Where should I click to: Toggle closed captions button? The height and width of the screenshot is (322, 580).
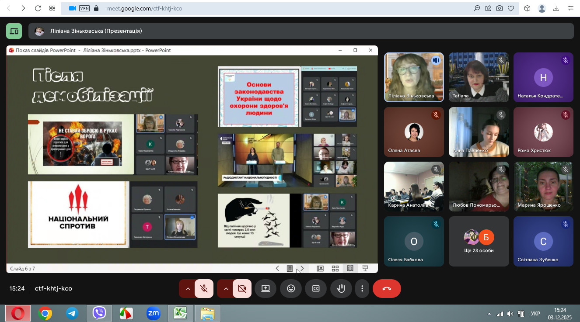pyautogui.click(x=316, y=288)
